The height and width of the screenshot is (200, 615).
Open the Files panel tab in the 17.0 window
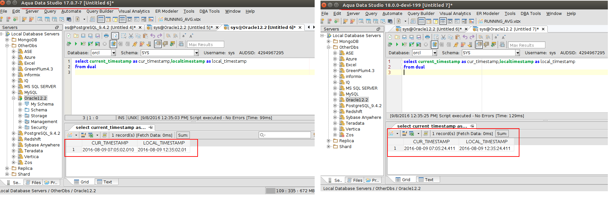point(33,182)
